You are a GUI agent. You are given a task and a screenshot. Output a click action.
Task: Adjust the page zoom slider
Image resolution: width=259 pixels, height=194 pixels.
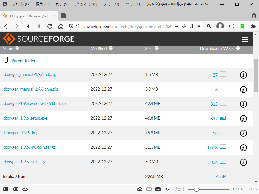pos(208,189)
